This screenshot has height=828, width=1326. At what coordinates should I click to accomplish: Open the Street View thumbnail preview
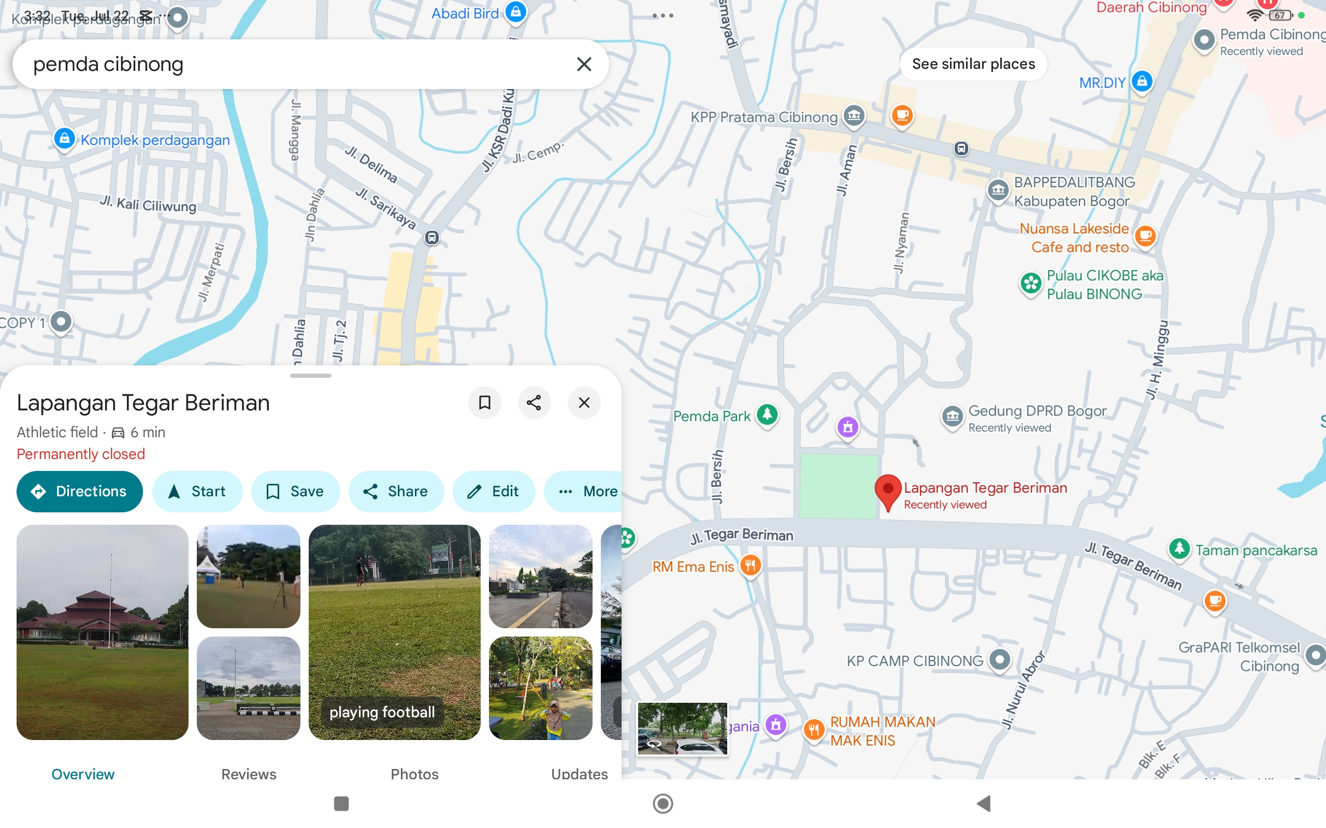[x=682, y=728]
